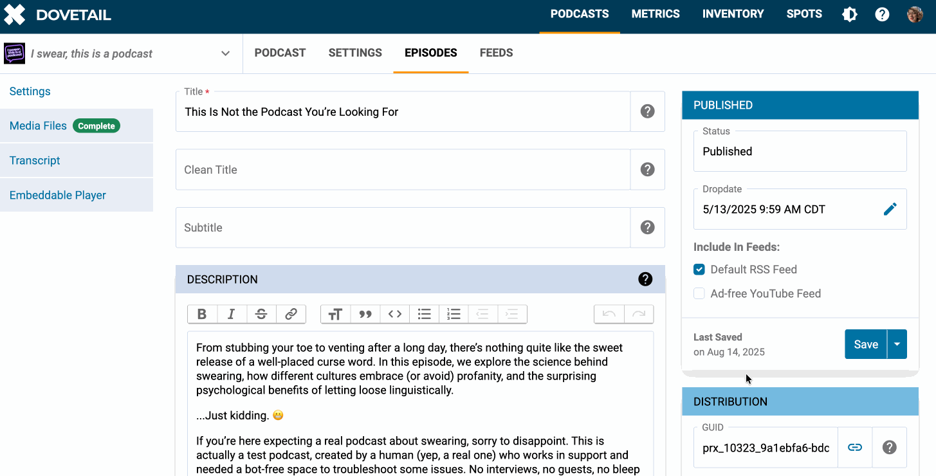
Task: Enable the Ad-free YouTube Feed checkbox
Action: 699,294
